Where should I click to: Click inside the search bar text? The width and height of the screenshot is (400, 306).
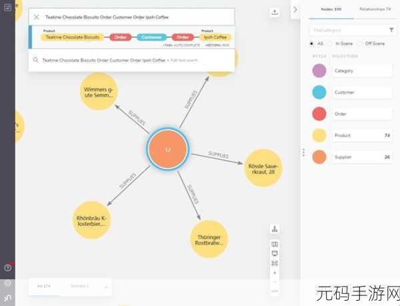point(107,17)
